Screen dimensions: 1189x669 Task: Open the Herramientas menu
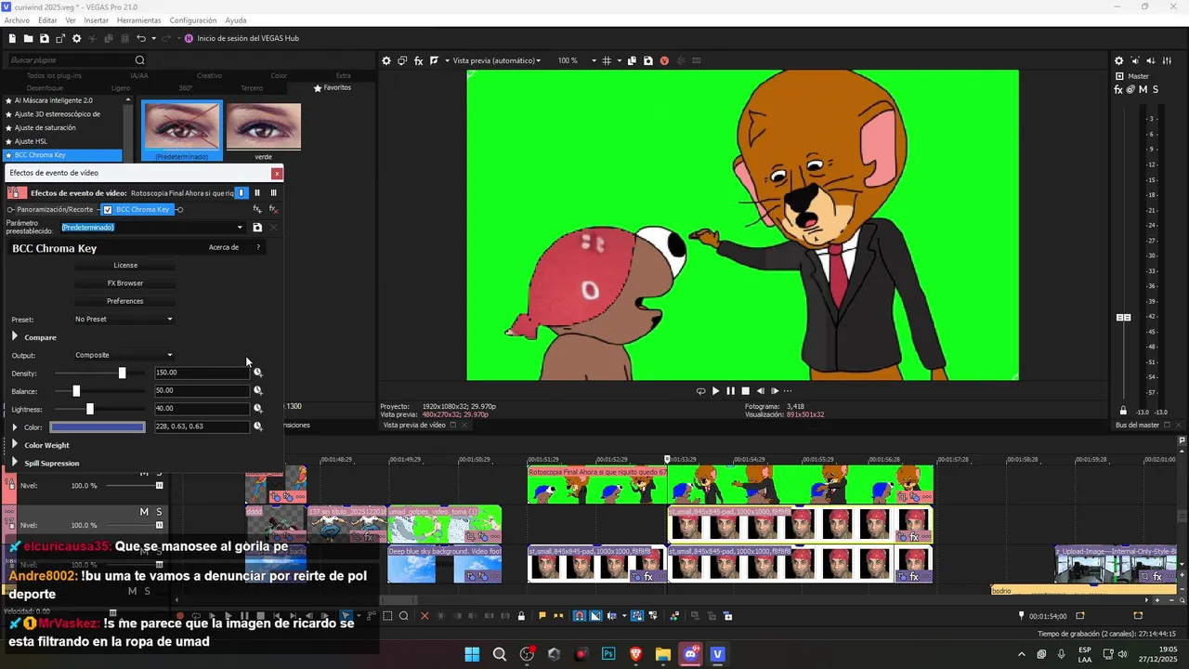[138, 20]
